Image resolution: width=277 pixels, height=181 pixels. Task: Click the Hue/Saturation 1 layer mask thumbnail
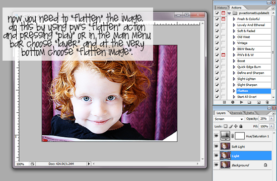tap(240, 136)
